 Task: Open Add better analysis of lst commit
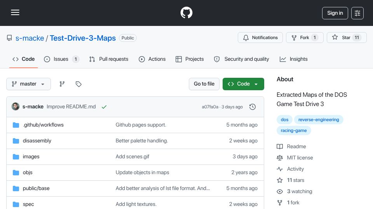coord(163,188)
